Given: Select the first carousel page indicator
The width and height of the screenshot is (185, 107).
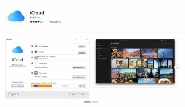Looking at the screenshot, I should pyautogui.click(x=87, y=102).
